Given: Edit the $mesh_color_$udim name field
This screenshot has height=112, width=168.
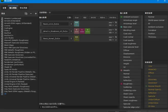Looking at the screenshot, I should click(x=55, y=24).
